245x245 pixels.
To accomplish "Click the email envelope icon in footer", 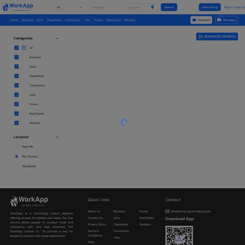I will 167,211.
